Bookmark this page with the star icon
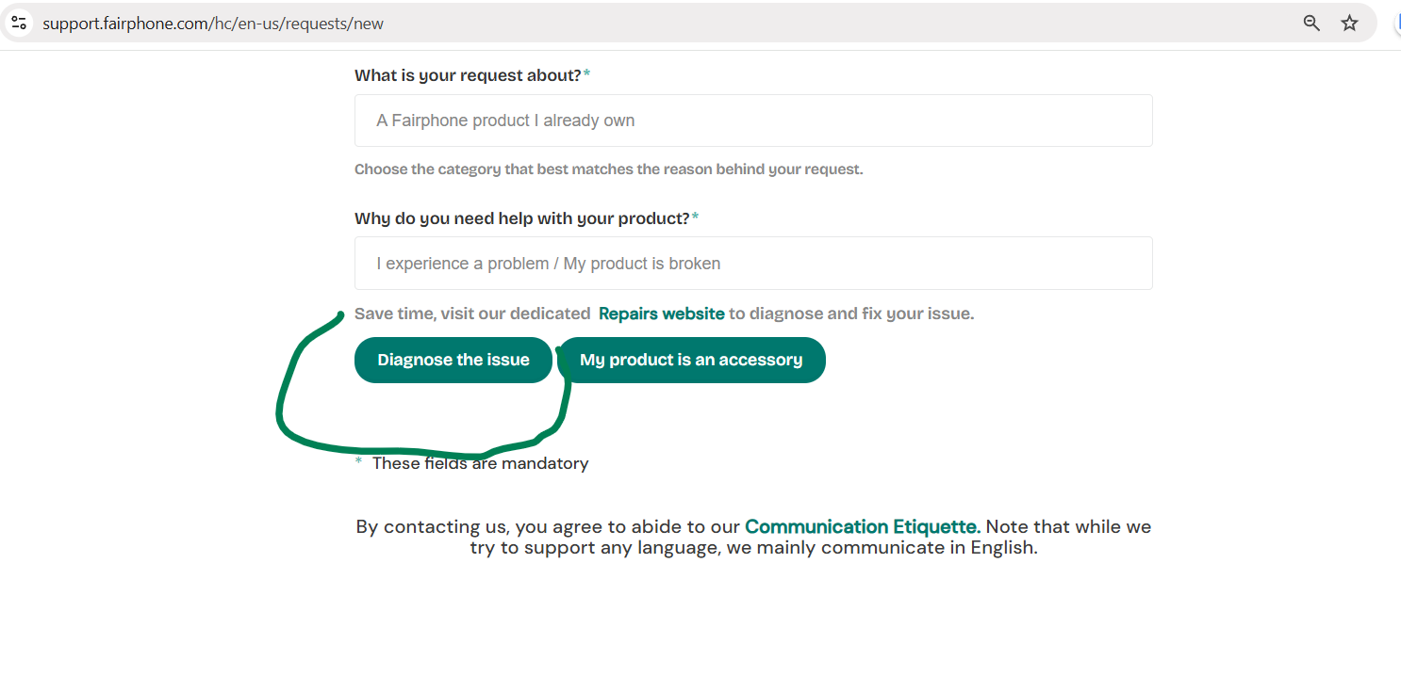The width and height of the screenshot is (1401, 676). (1350, 23)
